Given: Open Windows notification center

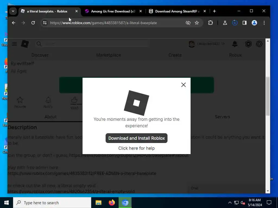Looking at the screenshot, I should 269,203.
